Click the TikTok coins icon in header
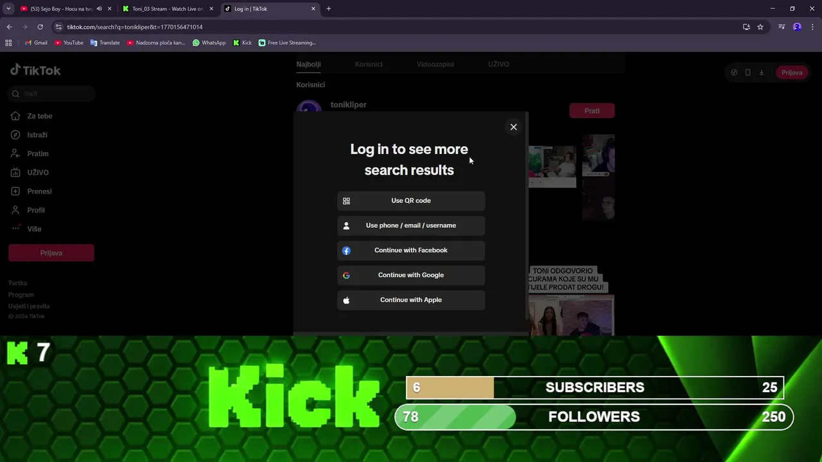Screen dimensions: 822x462 [x=734, y=73]
